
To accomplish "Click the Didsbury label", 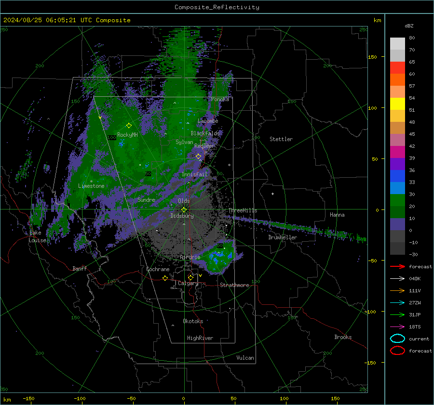I will (x=182, y=216).
